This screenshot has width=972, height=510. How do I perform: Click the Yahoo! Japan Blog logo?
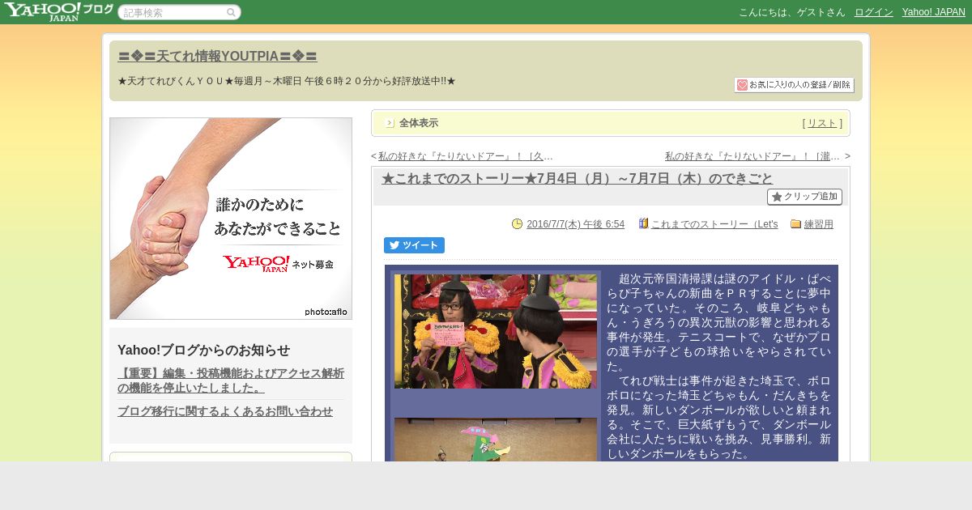(58, 11)
